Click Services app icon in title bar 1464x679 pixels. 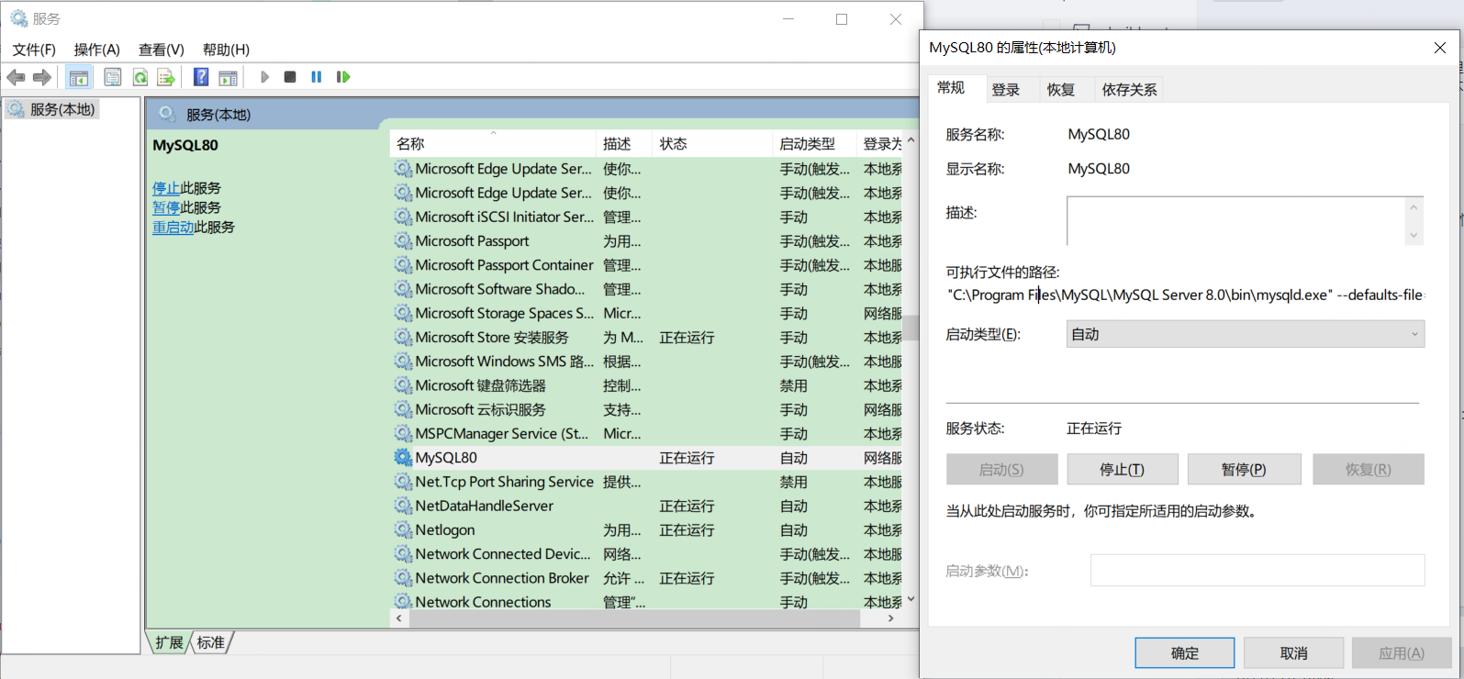pyautogui.click(x=18, y=18)
